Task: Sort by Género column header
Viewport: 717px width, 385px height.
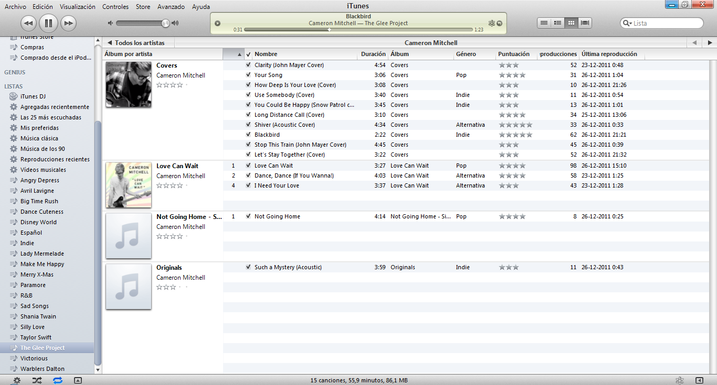Action: 475,54
